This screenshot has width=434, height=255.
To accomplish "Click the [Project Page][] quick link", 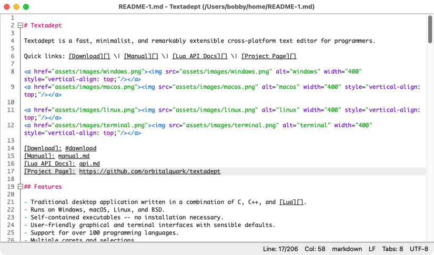I will [269, 56].
